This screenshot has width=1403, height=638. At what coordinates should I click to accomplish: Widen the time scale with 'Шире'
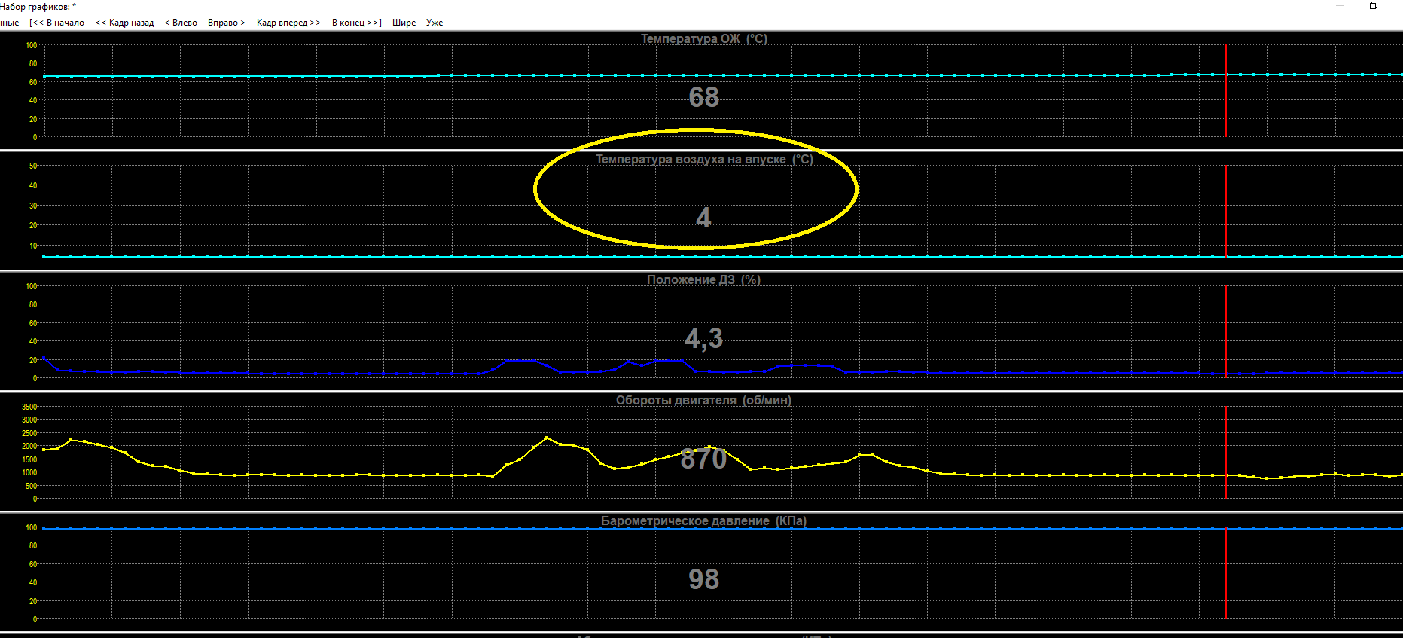(x=404, y=23)
